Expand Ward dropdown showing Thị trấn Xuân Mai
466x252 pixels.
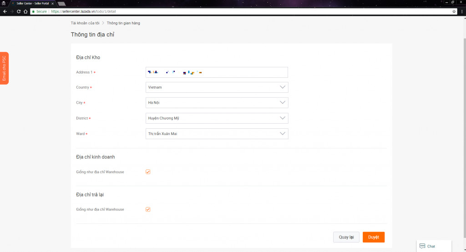(x=216, y=134)
